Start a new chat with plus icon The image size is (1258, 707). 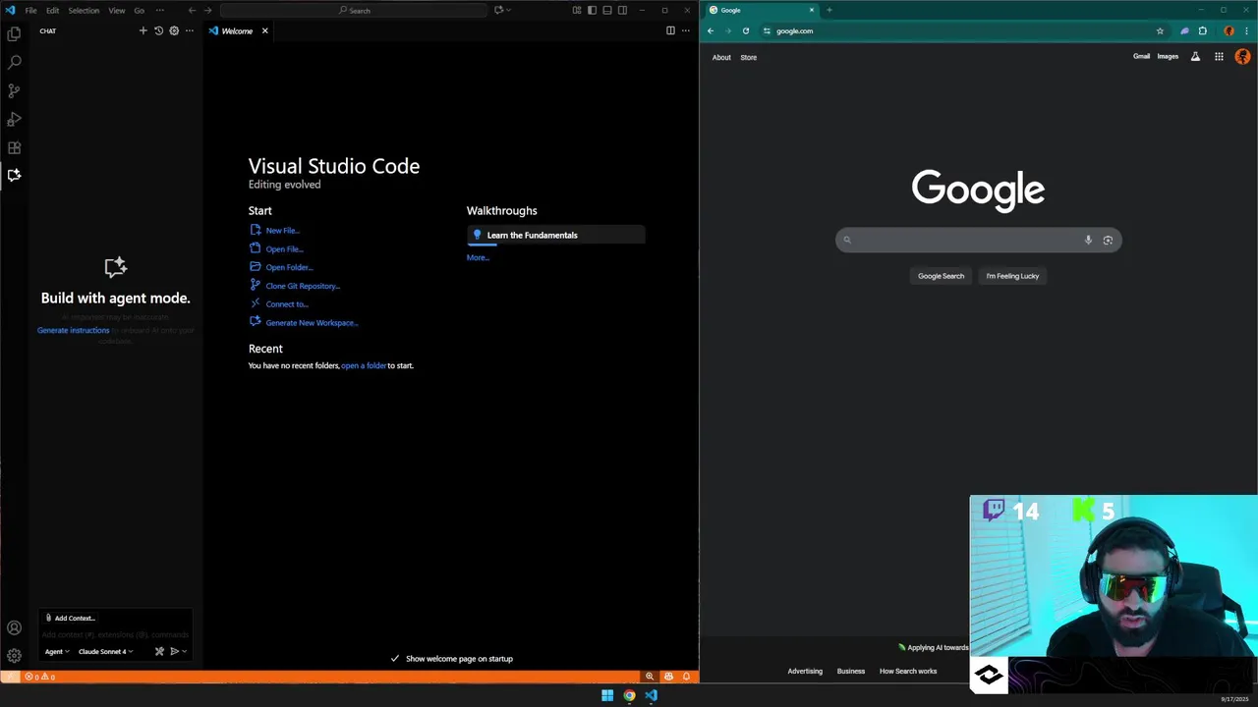point(143,30)
